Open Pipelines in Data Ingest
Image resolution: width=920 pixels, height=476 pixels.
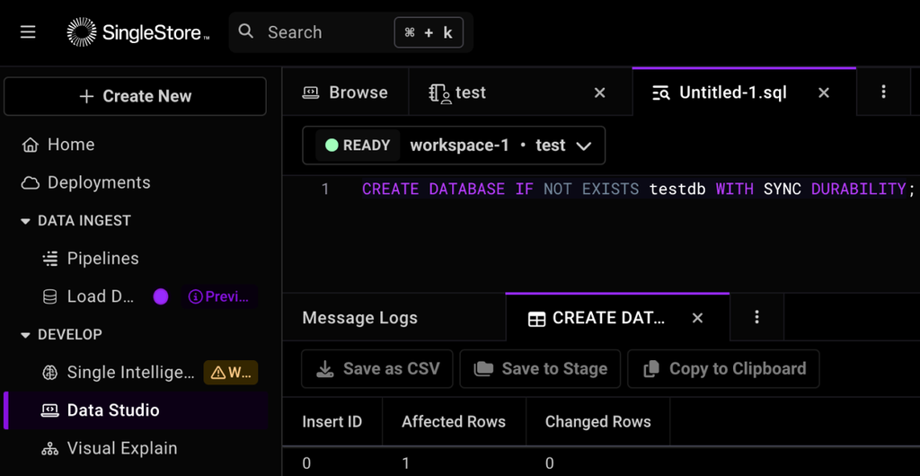[x=91, y=259]
